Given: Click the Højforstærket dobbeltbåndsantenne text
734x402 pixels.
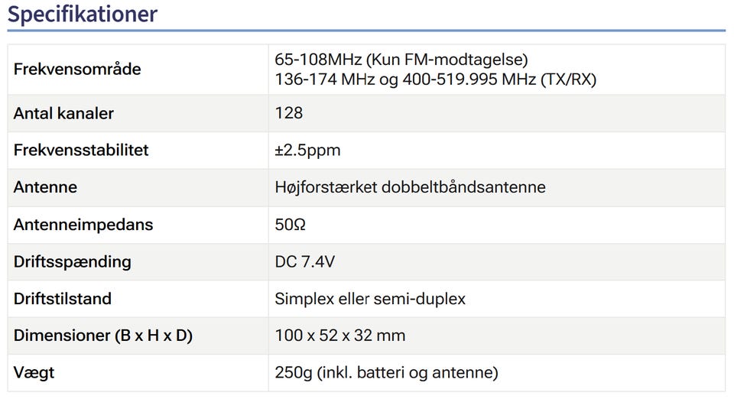Looking at the screenshot, I should [410, 187].
